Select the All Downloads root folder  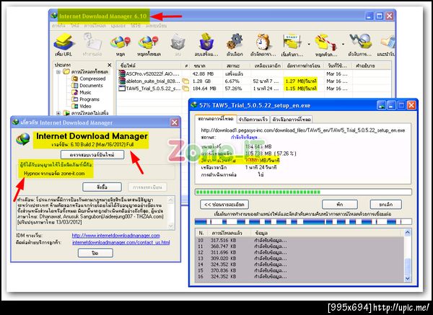(x=86, y=71)
